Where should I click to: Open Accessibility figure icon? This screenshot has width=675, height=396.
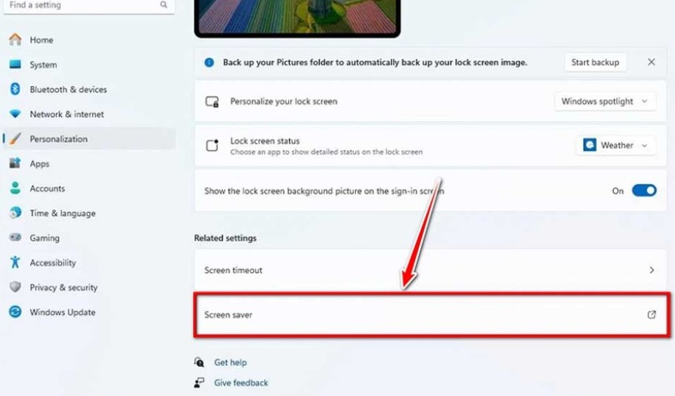coord(15,262)
